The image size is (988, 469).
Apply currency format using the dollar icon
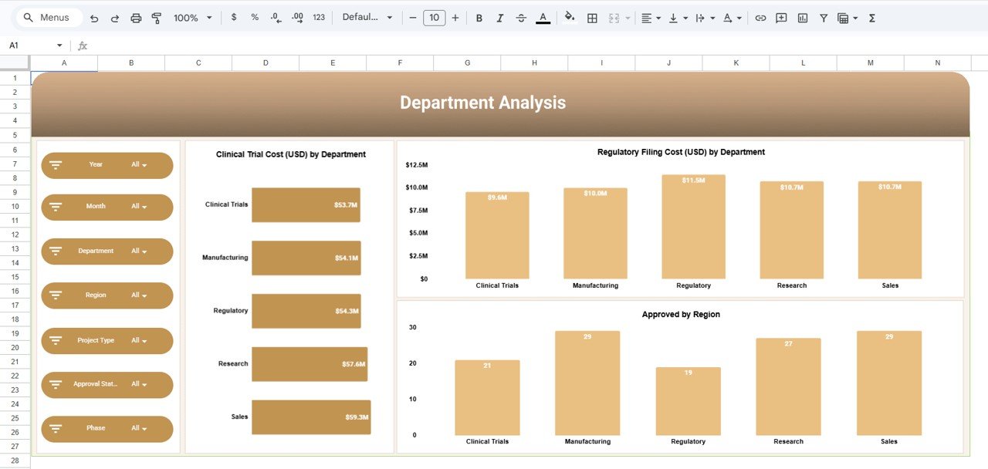(x=234, y=17)
